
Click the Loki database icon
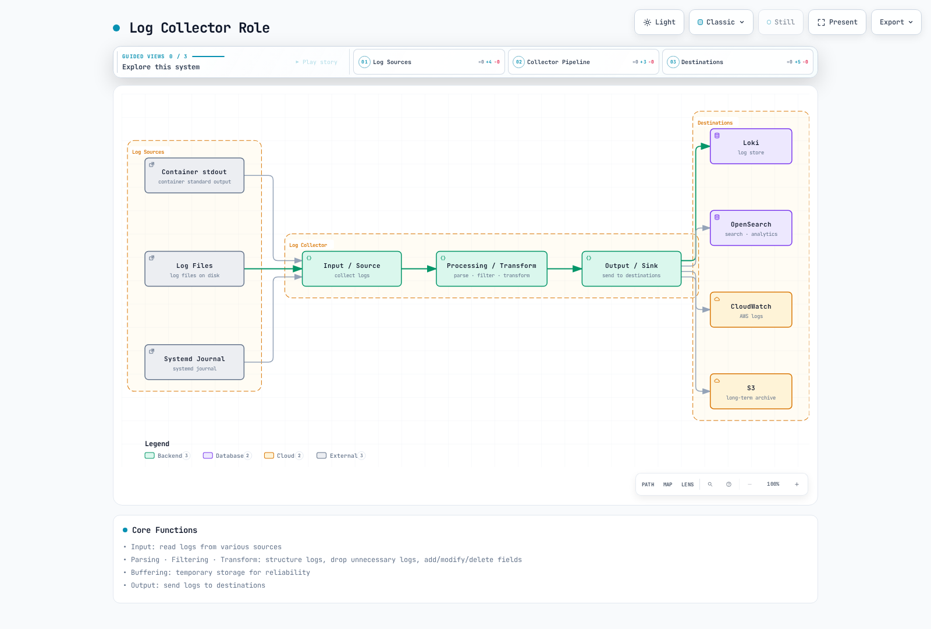[717, 135]
